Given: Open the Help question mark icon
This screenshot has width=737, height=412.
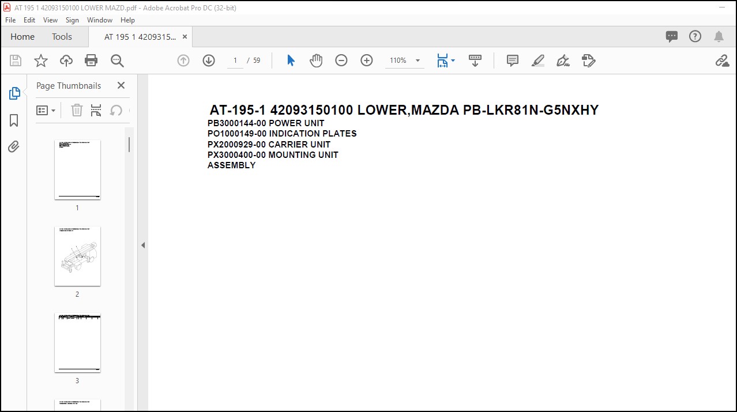Looking at the screenshot, I should point(695,36).
